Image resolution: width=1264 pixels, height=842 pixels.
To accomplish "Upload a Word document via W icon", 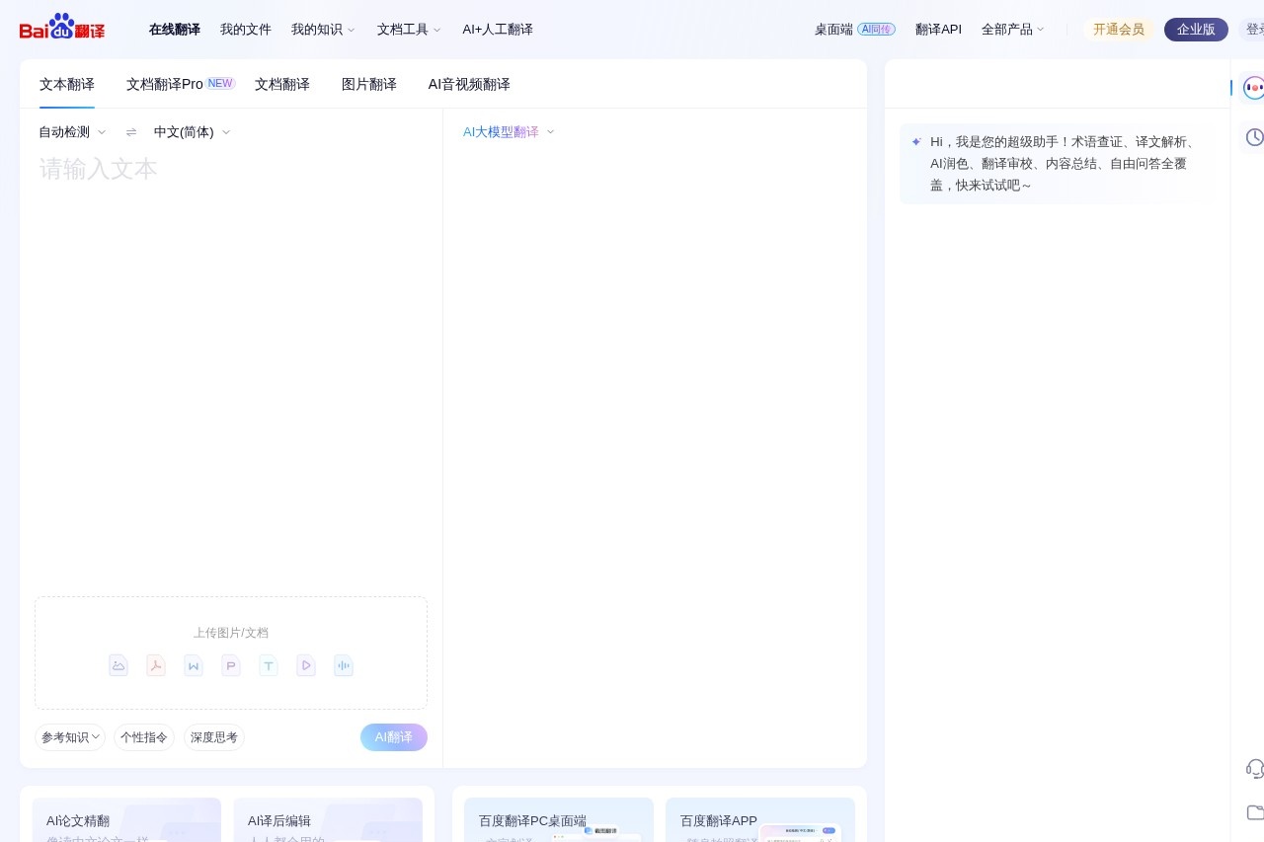I will point(194,665).
